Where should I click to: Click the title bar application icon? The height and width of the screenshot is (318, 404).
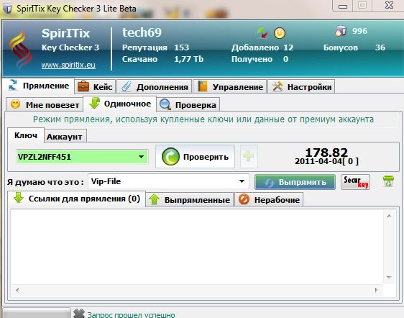[x=7, y=9]
